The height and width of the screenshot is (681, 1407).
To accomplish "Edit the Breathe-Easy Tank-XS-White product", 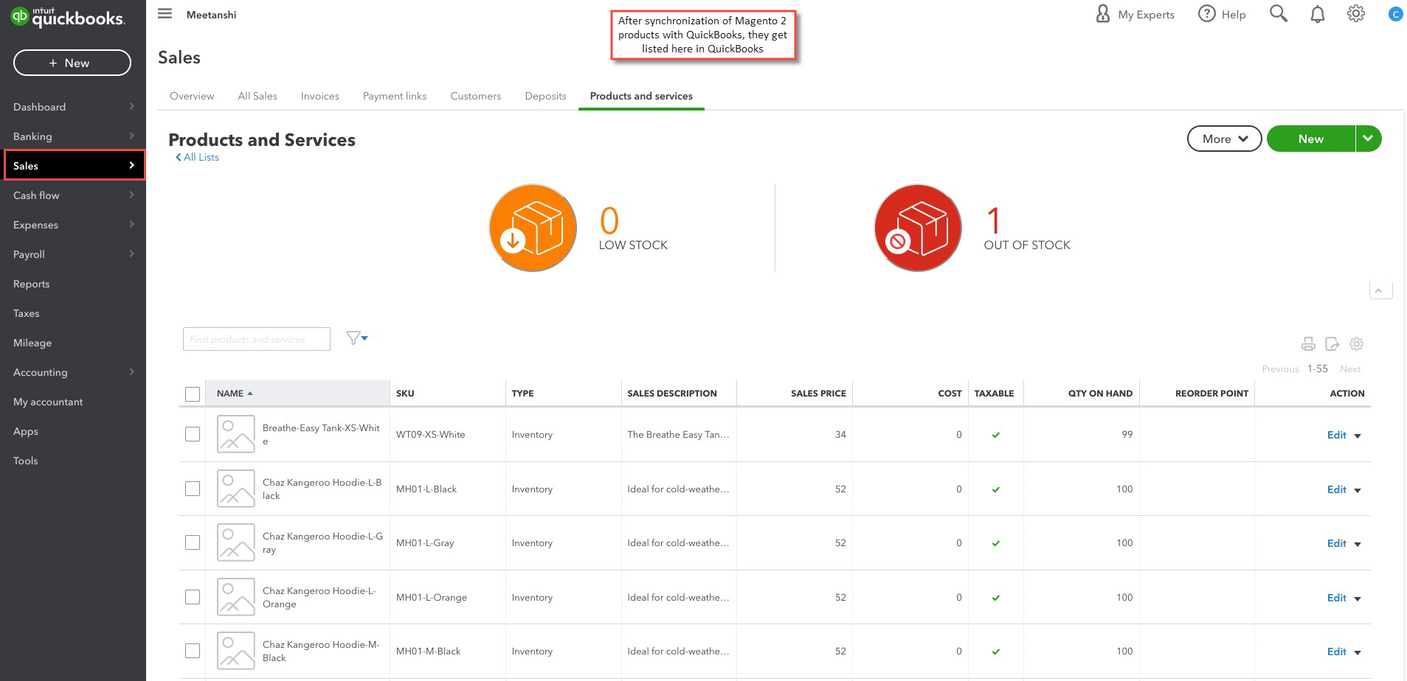I will (1336, 435).
